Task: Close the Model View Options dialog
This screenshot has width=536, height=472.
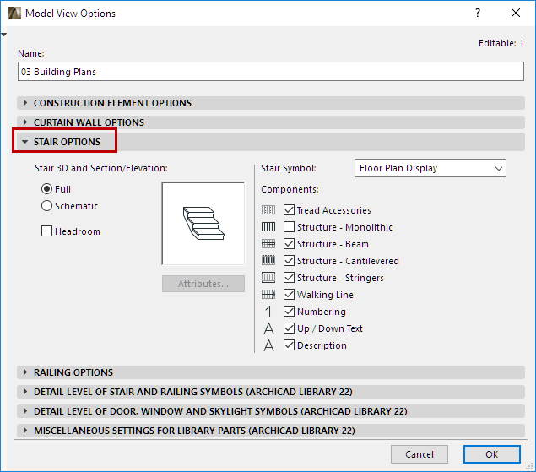Action: coord(516,13)
